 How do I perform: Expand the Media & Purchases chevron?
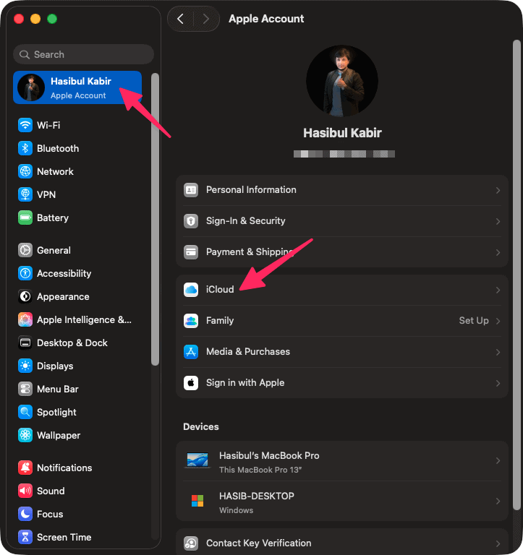pyautogui.click(x=498, y=352)
